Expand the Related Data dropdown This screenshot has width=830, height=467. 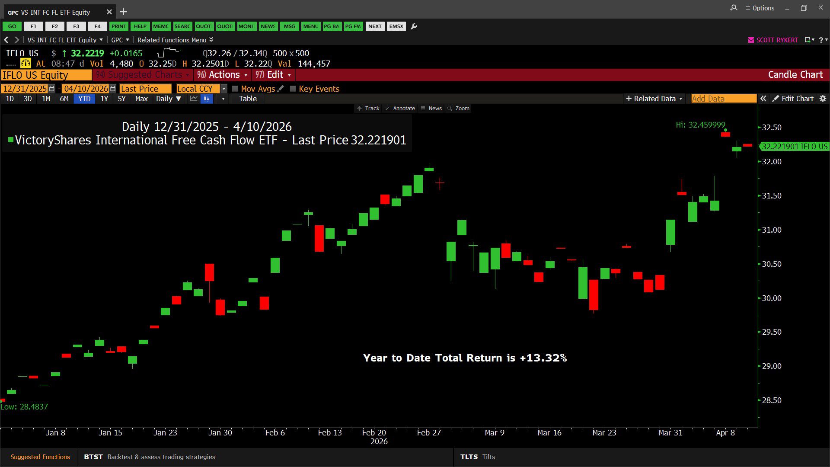pos(654,99)
